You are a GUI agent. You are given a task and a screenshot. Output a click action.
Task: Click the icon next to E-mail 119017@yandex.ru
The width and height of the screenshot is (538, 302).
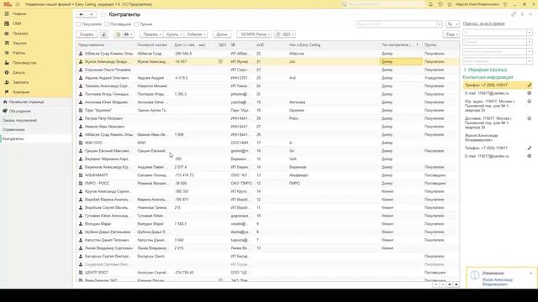[x=529, y=93]
